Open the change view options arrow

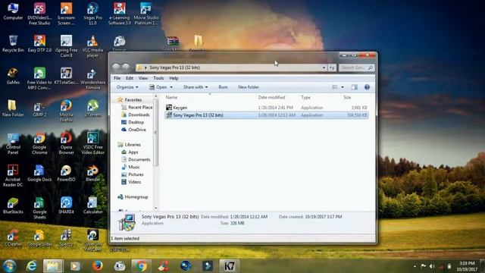(343, 87)
